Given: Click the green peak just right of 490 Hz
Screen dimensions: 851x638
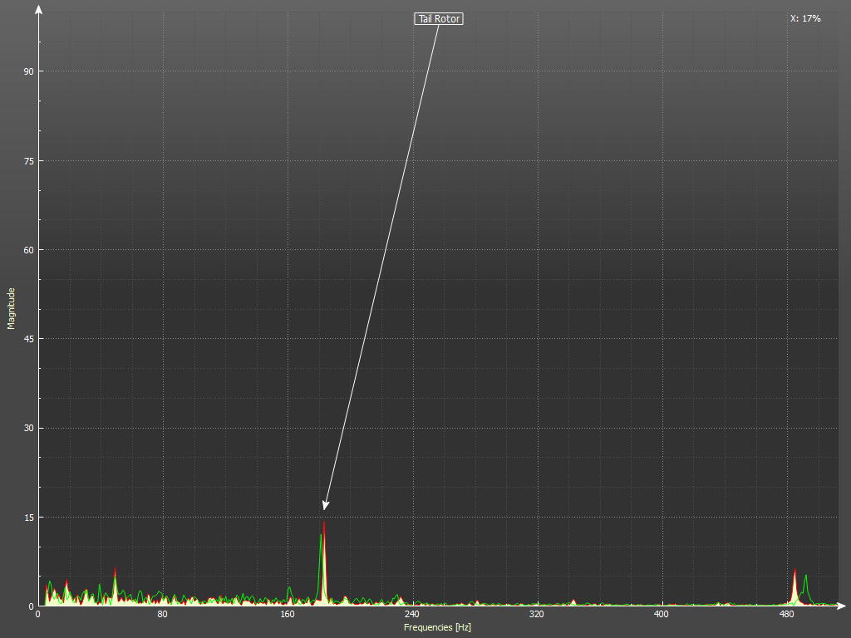Looking at the screenshot, I should (x=805, y=576).
